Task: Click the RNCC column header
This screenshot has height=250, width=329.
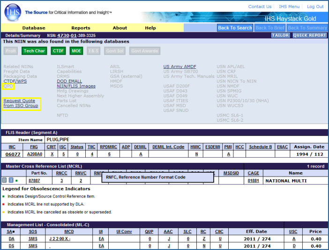Action: click(62, 173)
